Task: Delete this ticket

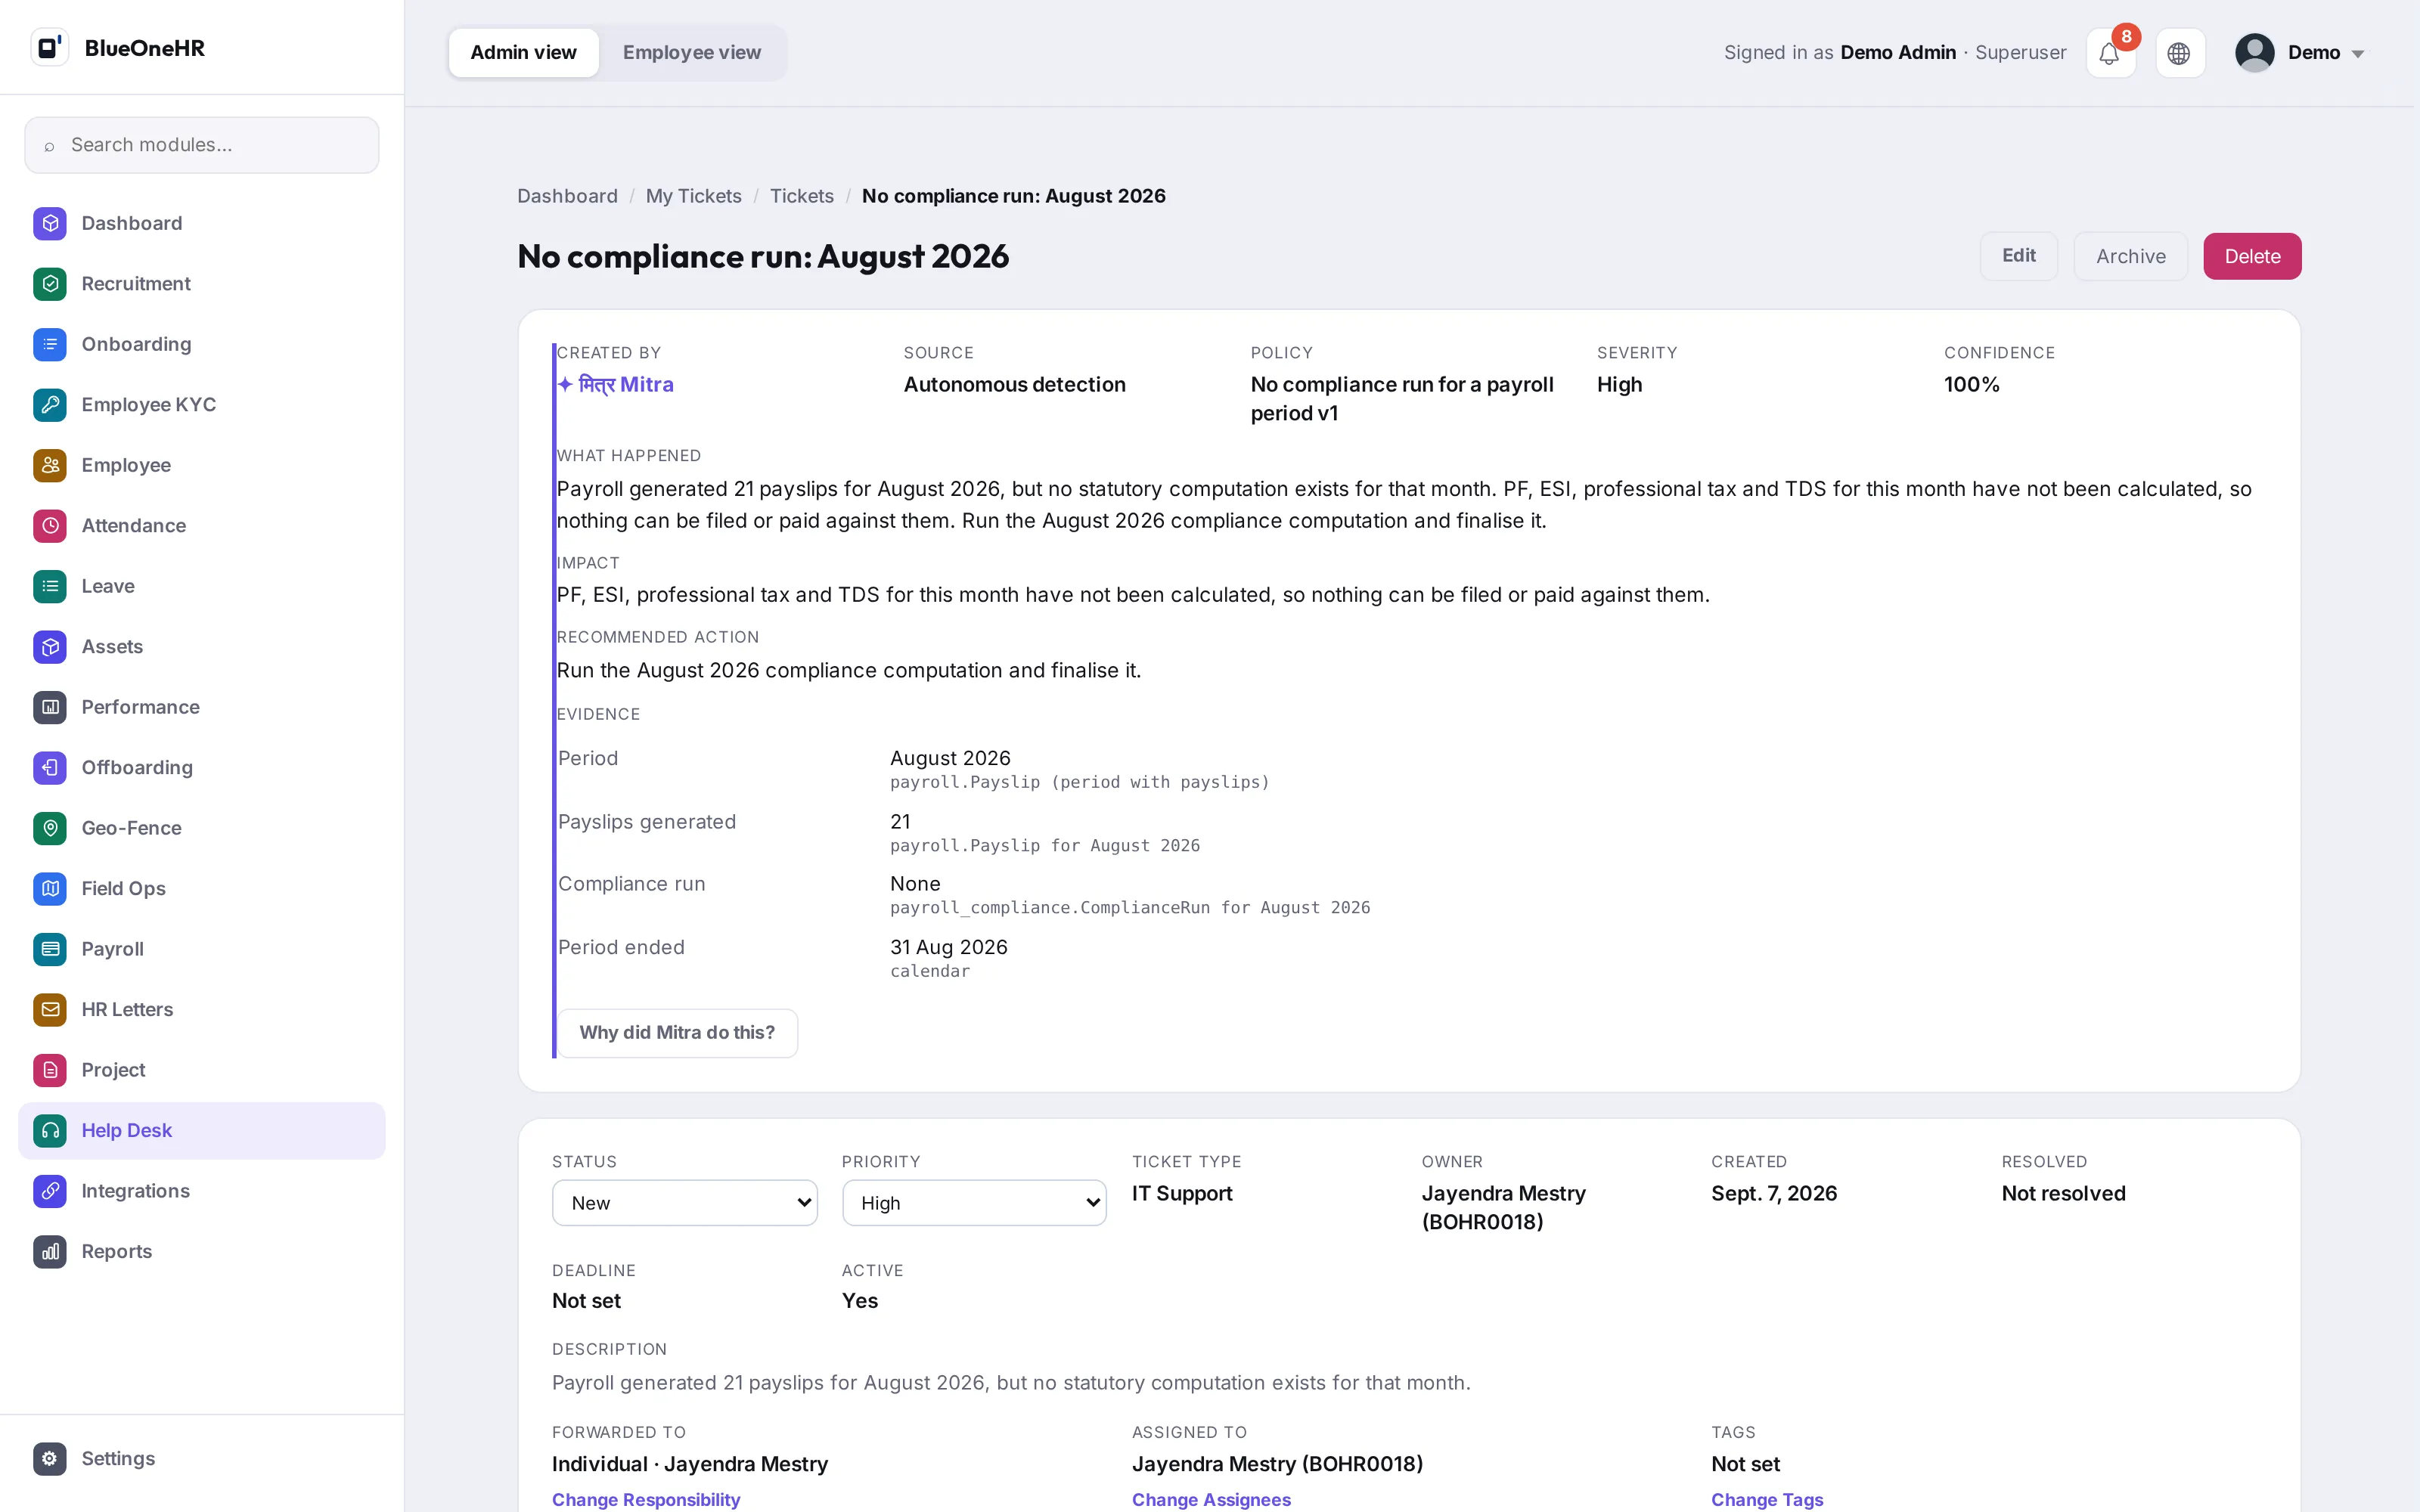Action: (2252, 257)
